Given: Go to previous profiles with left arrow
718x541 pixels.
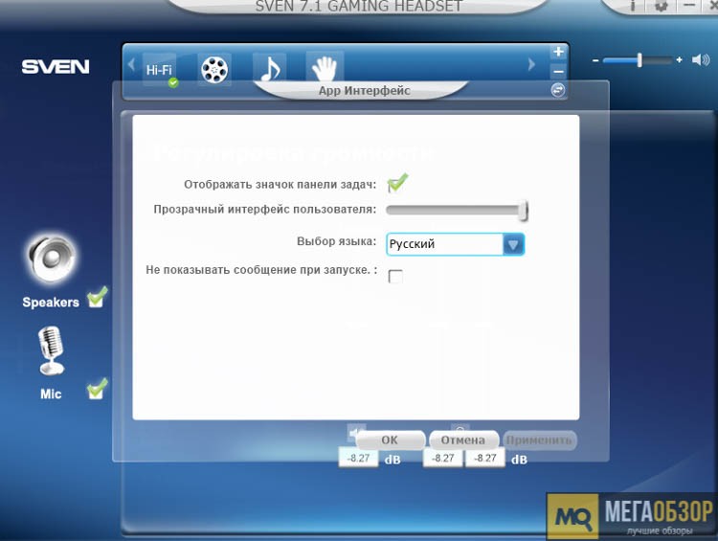Looking at the screenshot, I should click(x=131, y=64).
